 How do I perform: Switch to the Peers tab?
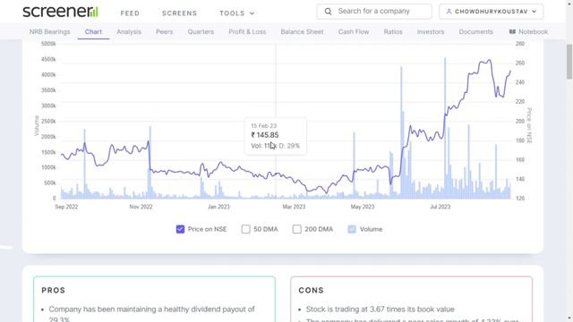165,32
